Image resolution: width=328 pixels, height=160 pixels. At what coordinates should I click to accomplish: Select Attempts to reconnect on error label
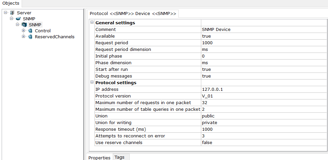coord(130,136)
